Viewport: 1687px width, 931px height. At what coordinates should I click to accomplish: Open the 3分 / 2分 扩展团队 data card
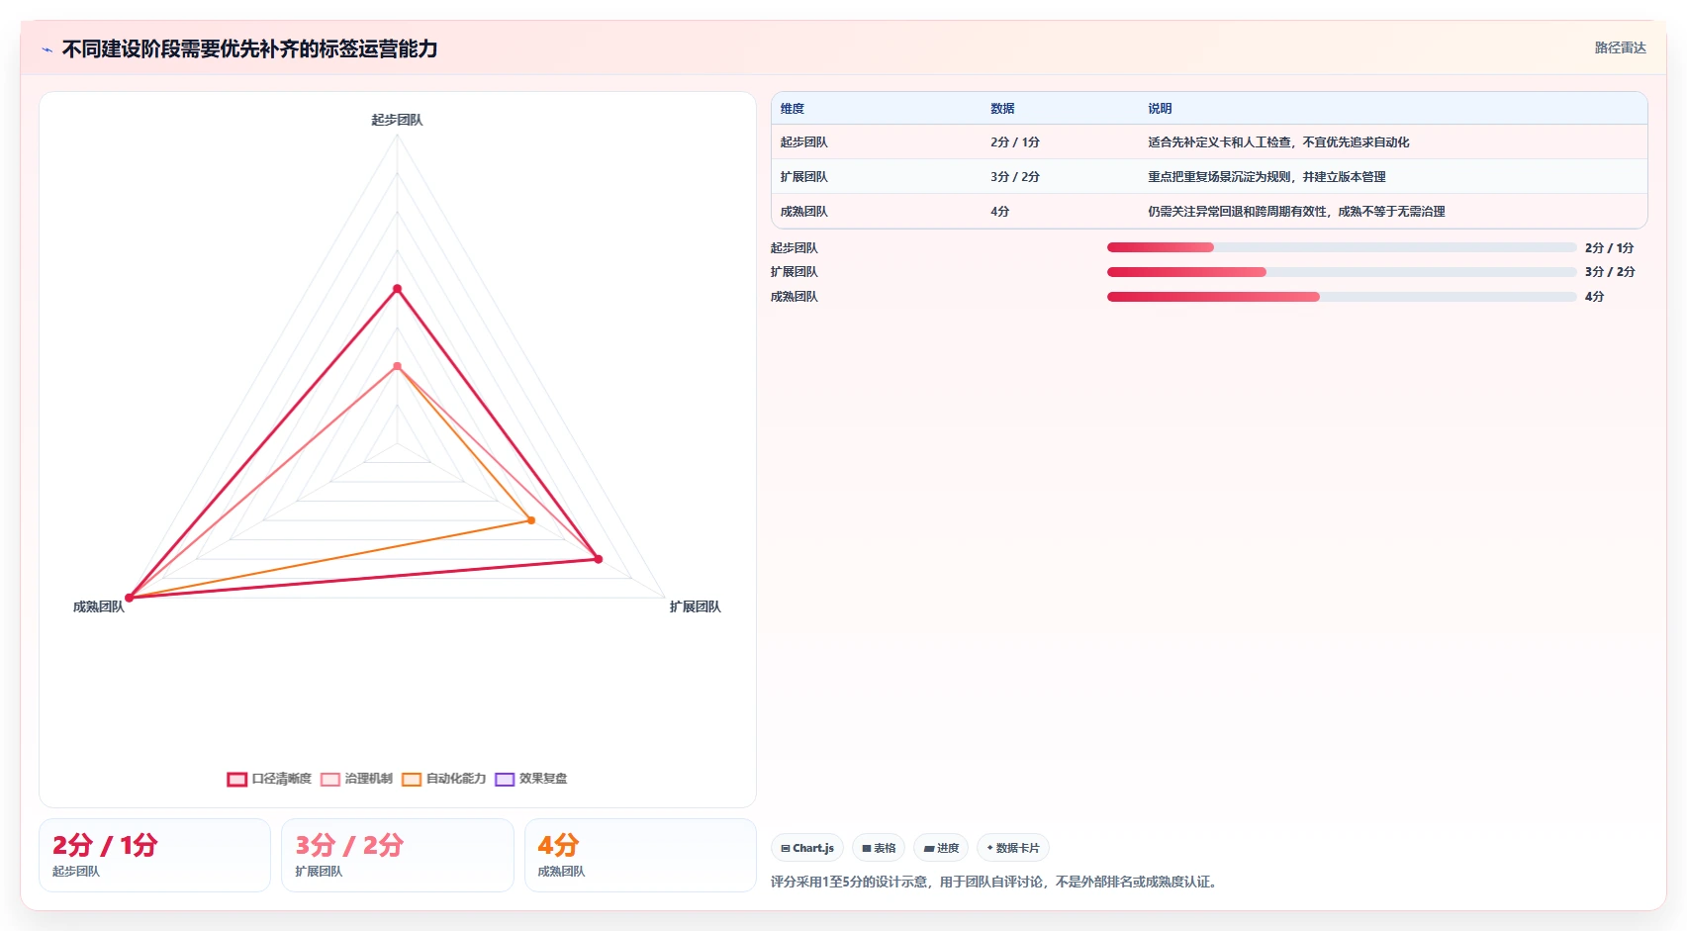[x=398, y=855]
